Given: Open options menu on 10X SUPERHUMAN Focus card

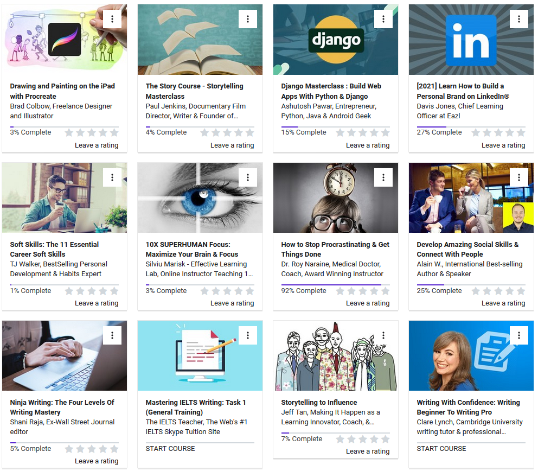Looking at the screenshot, I should (248, 177).
